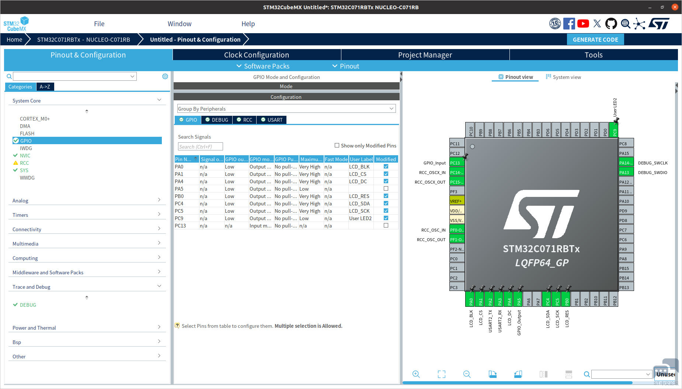682x389 pixels.
Task: Open the ST anniversary badge icon
Action: (x=555, y=24)
